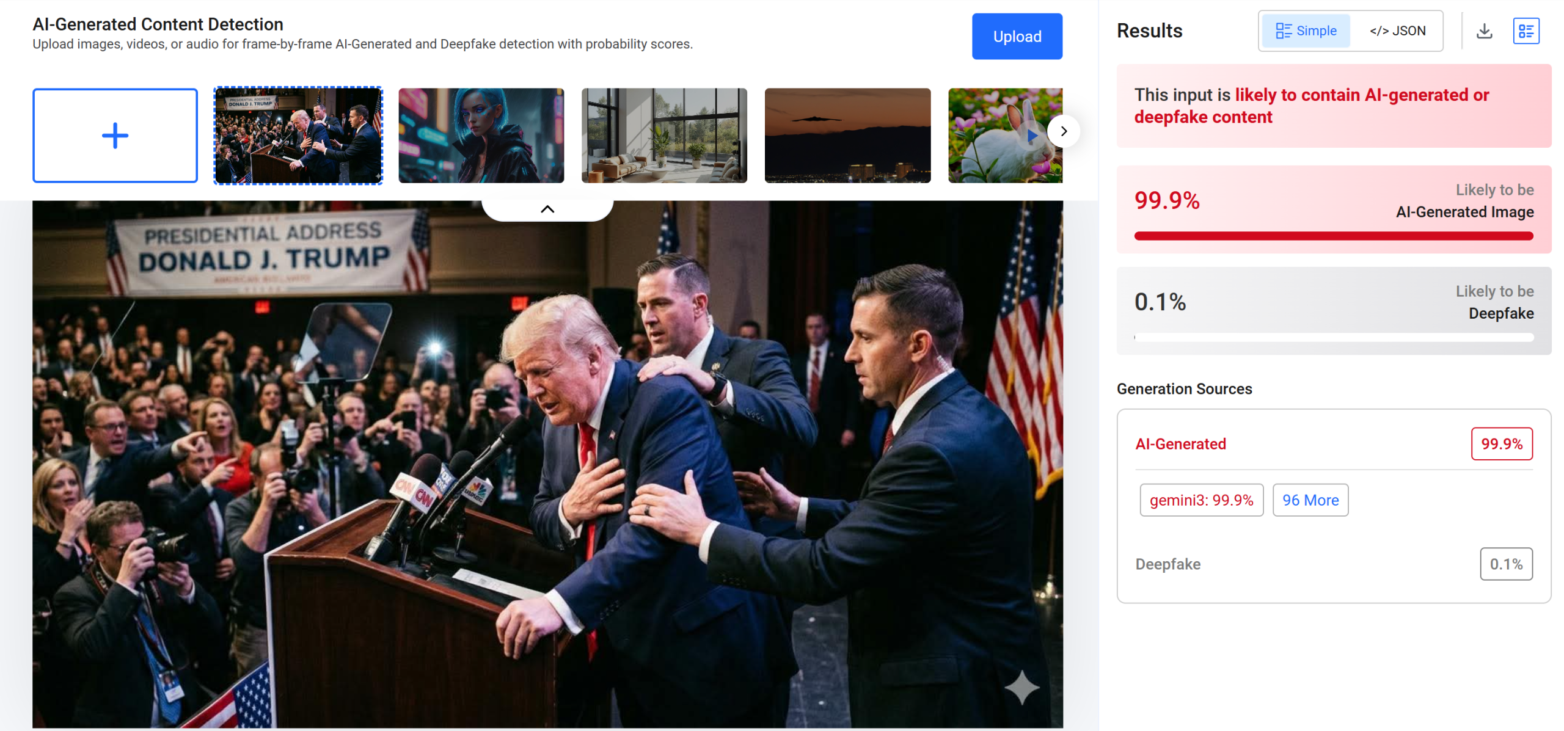Select the sunset aircraft thumbnail

(847, 135)
